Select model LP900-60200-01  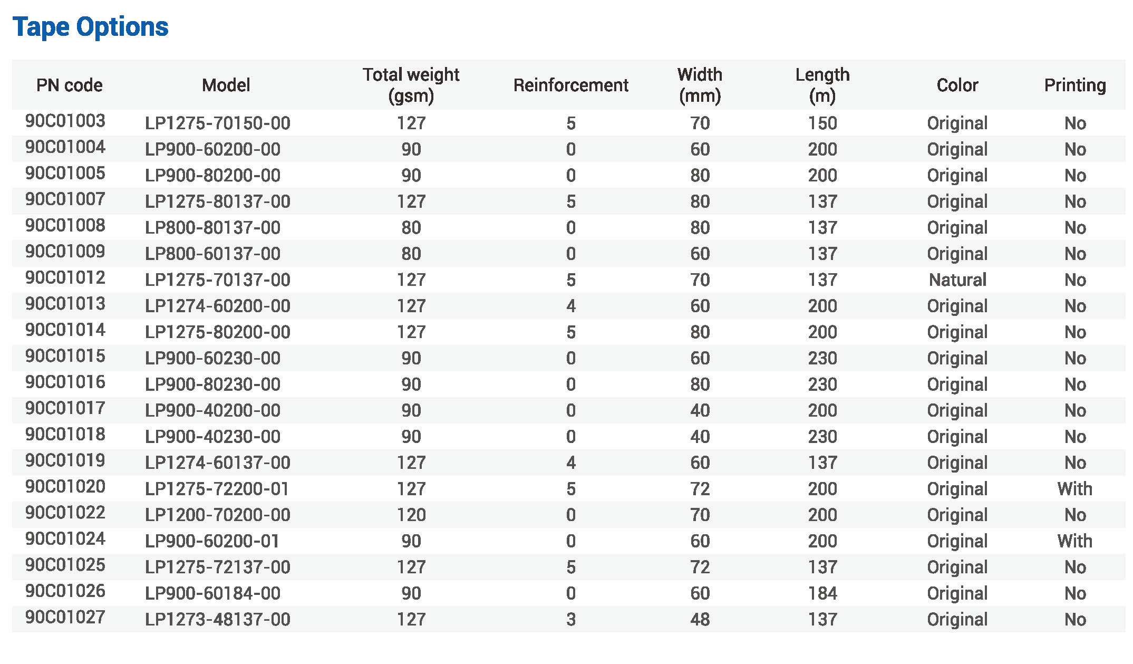tap(212, 541)
